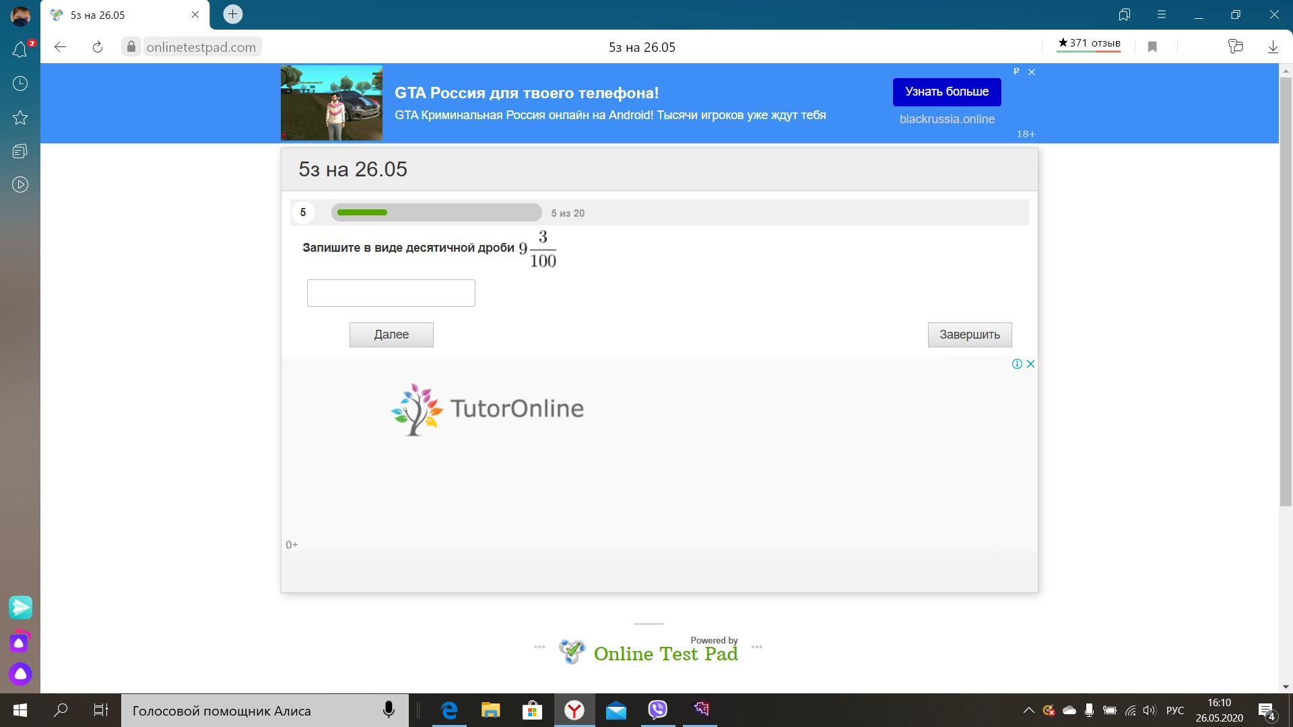The image size is (1293, 727).
Task: Click the page reload icon
Action: (98, 46)
